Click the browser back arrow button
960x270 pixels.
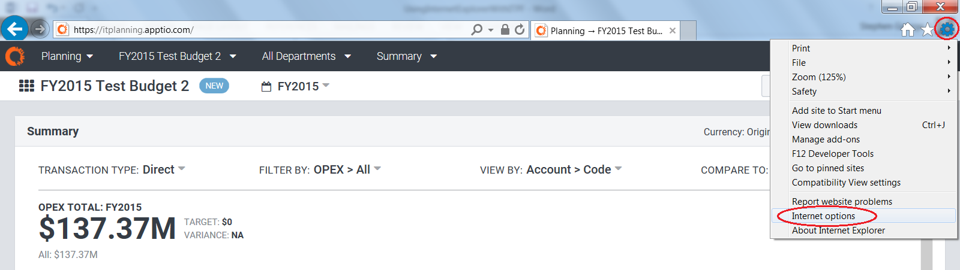(x=14, y=29)
